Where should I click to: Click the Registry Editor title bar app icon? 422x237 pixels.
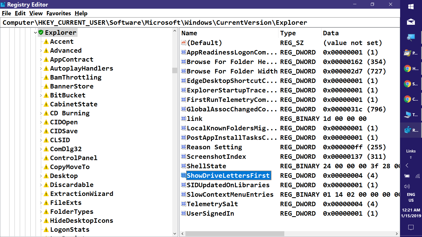click(3, 4)
